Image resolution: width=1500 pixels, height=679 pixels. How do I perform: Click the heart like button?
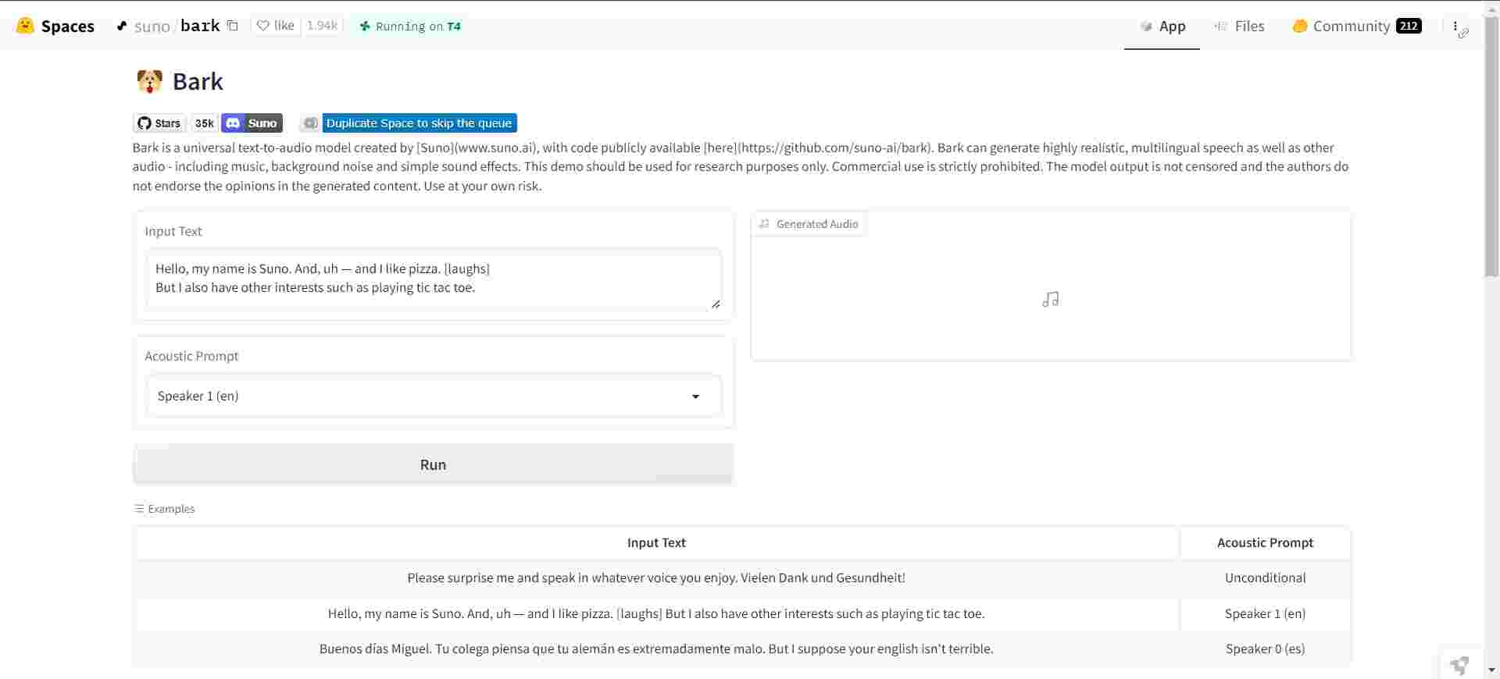click(276, 26)
